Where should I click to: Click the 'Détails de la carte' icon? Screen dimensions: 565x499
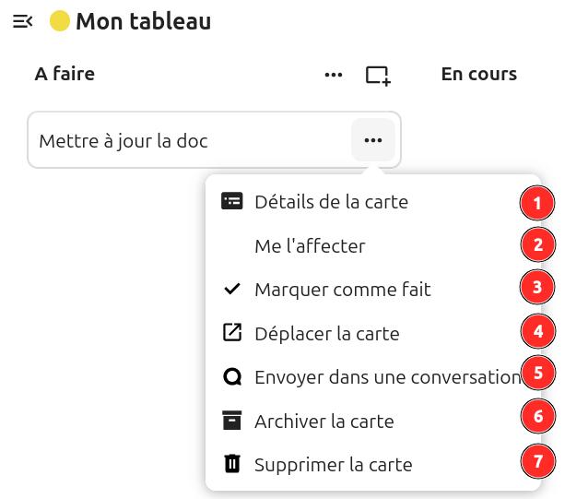point(232,201)
